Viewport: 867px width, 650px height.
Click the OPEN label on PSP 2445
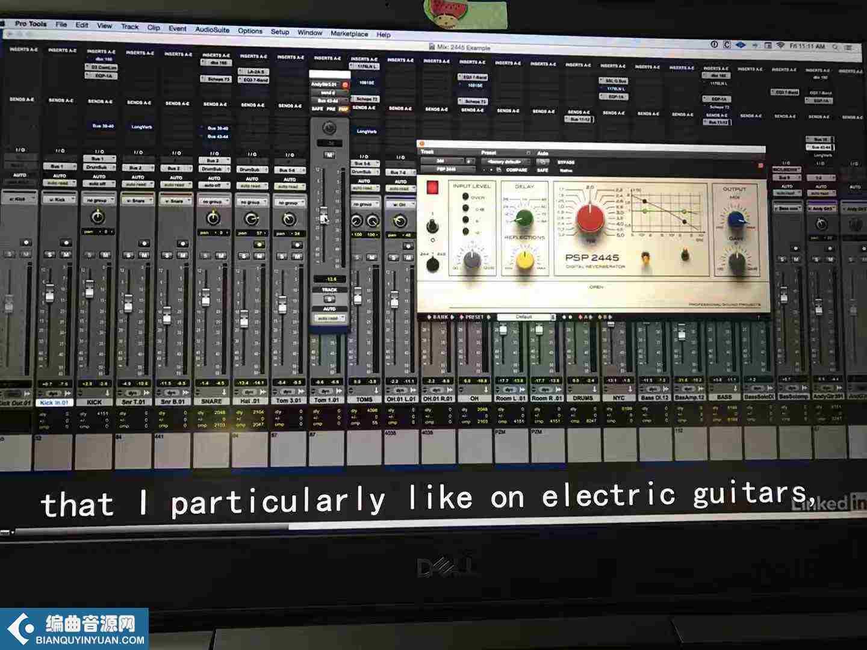pyautogui.click(x=596, y=287)
